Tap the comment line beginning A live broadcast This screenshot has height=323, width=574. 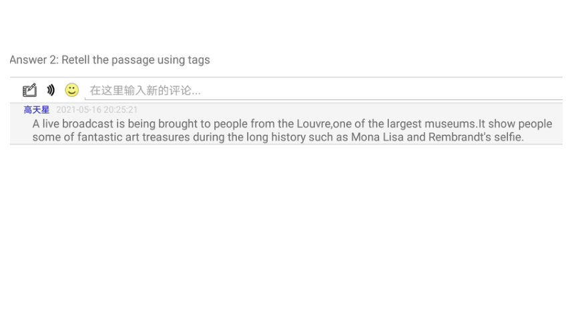(x=292, y=123)
